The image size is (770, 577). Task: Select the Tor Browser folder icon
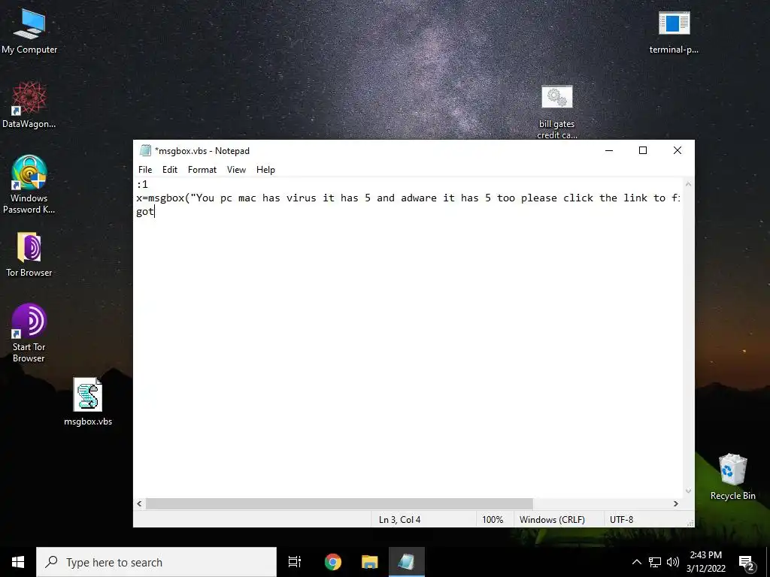coord(29,254)
